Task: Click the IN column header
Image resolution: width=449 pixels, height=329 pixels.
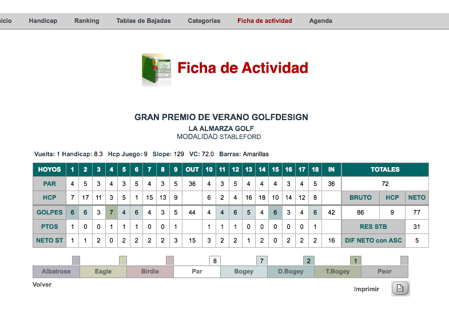Action: [331, 169]
